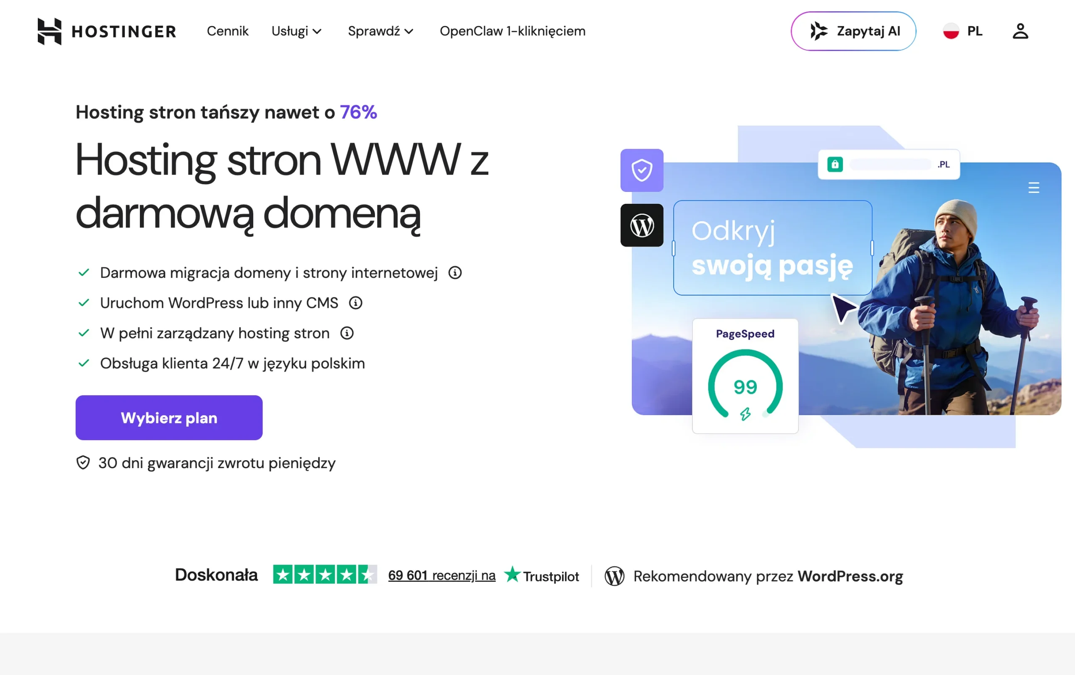Show info for Uruchom WordPress lub inny CMS
The image size is (1075, 675).
point(355,303)
